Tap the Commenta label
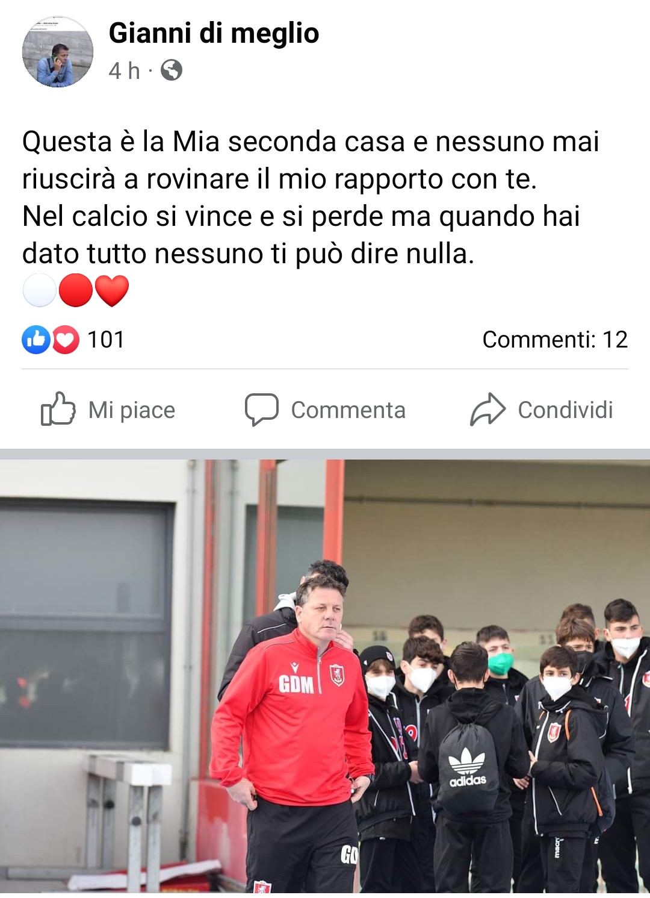The image size is (650, 898). coord(348,410)
